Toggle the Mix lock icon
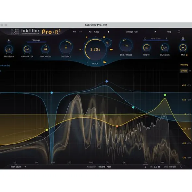The width and height of the screenshot is (192, 192). pos(187,55)
